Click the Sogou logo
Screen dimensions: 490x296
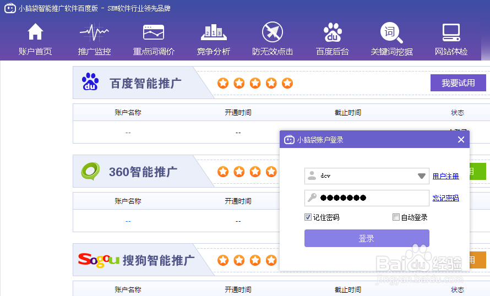click(99, 260)
